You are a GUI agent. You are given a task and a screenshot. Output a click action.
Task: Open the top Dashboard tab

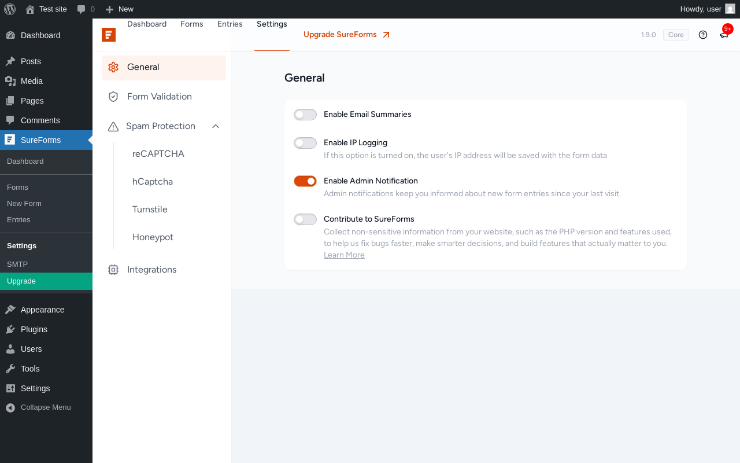147,24
